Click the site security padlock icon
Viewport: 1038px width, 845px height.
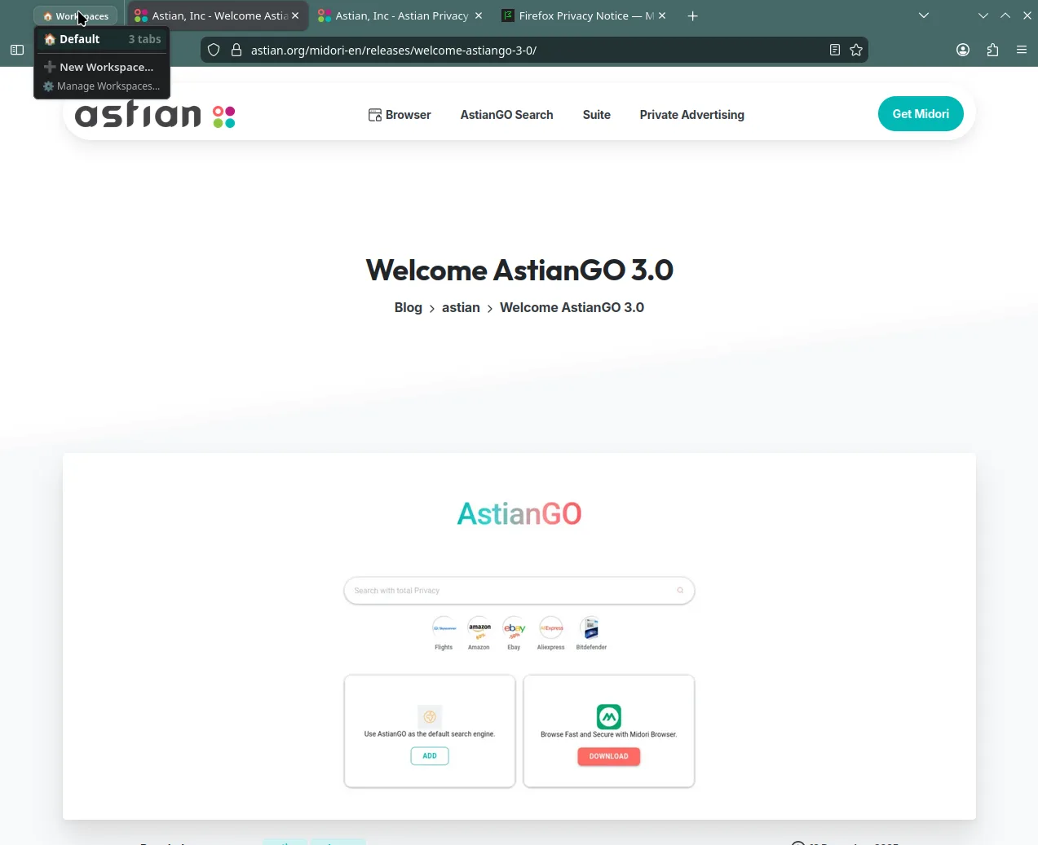[x=236, y=50]
